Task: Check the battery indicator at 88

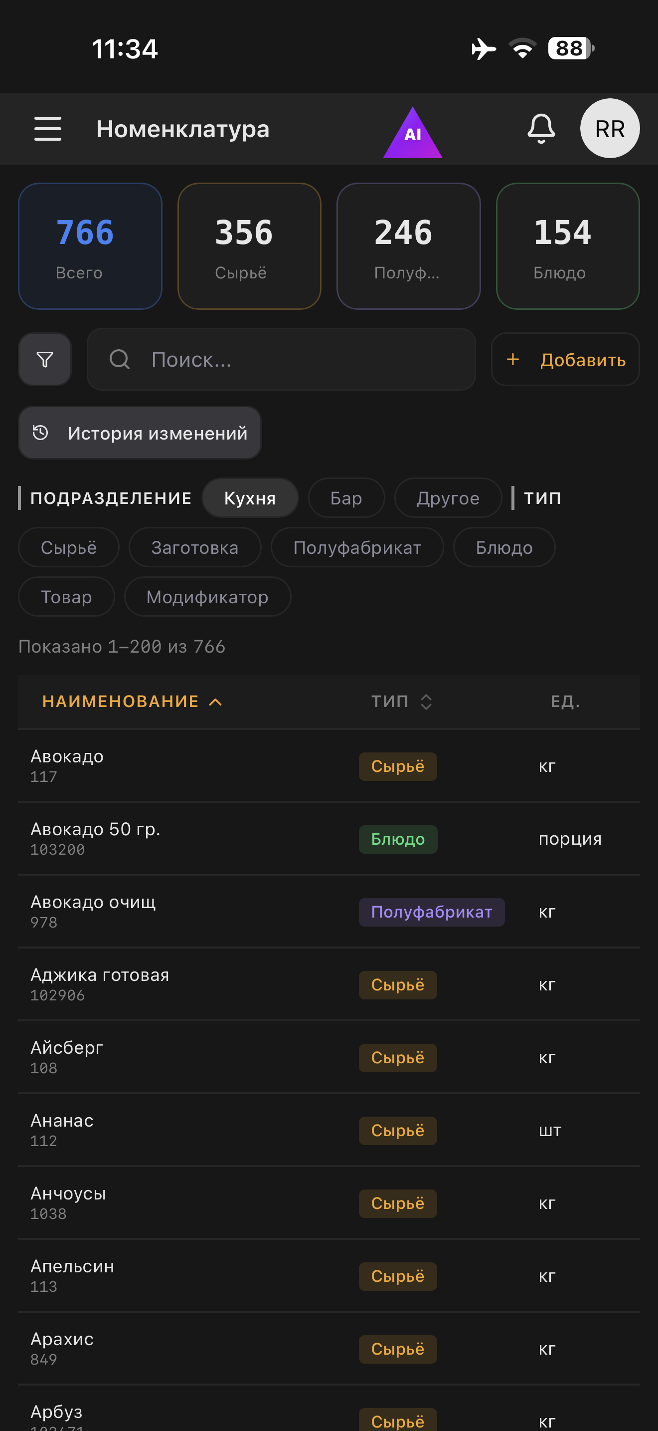Action: (x=568, y=49)
